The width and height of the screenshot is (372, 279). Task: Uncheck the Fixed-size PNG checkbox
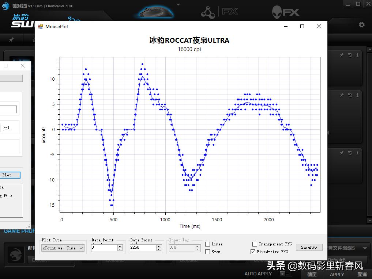click(x=253, y=252)
